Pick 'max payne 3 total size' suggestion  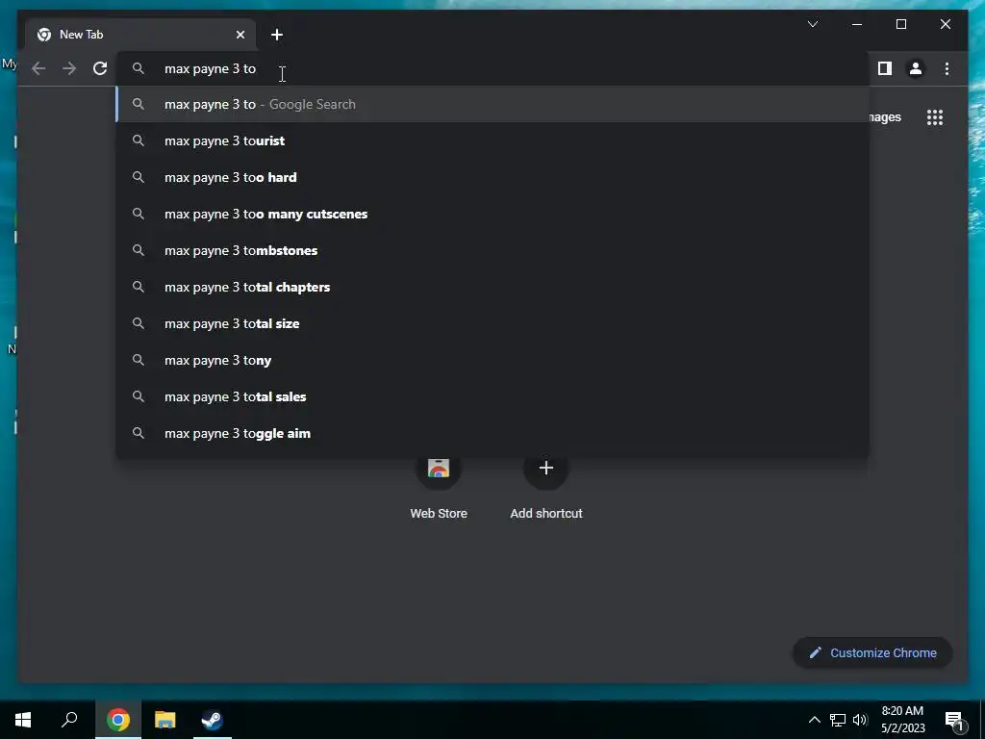coord(493,323)
